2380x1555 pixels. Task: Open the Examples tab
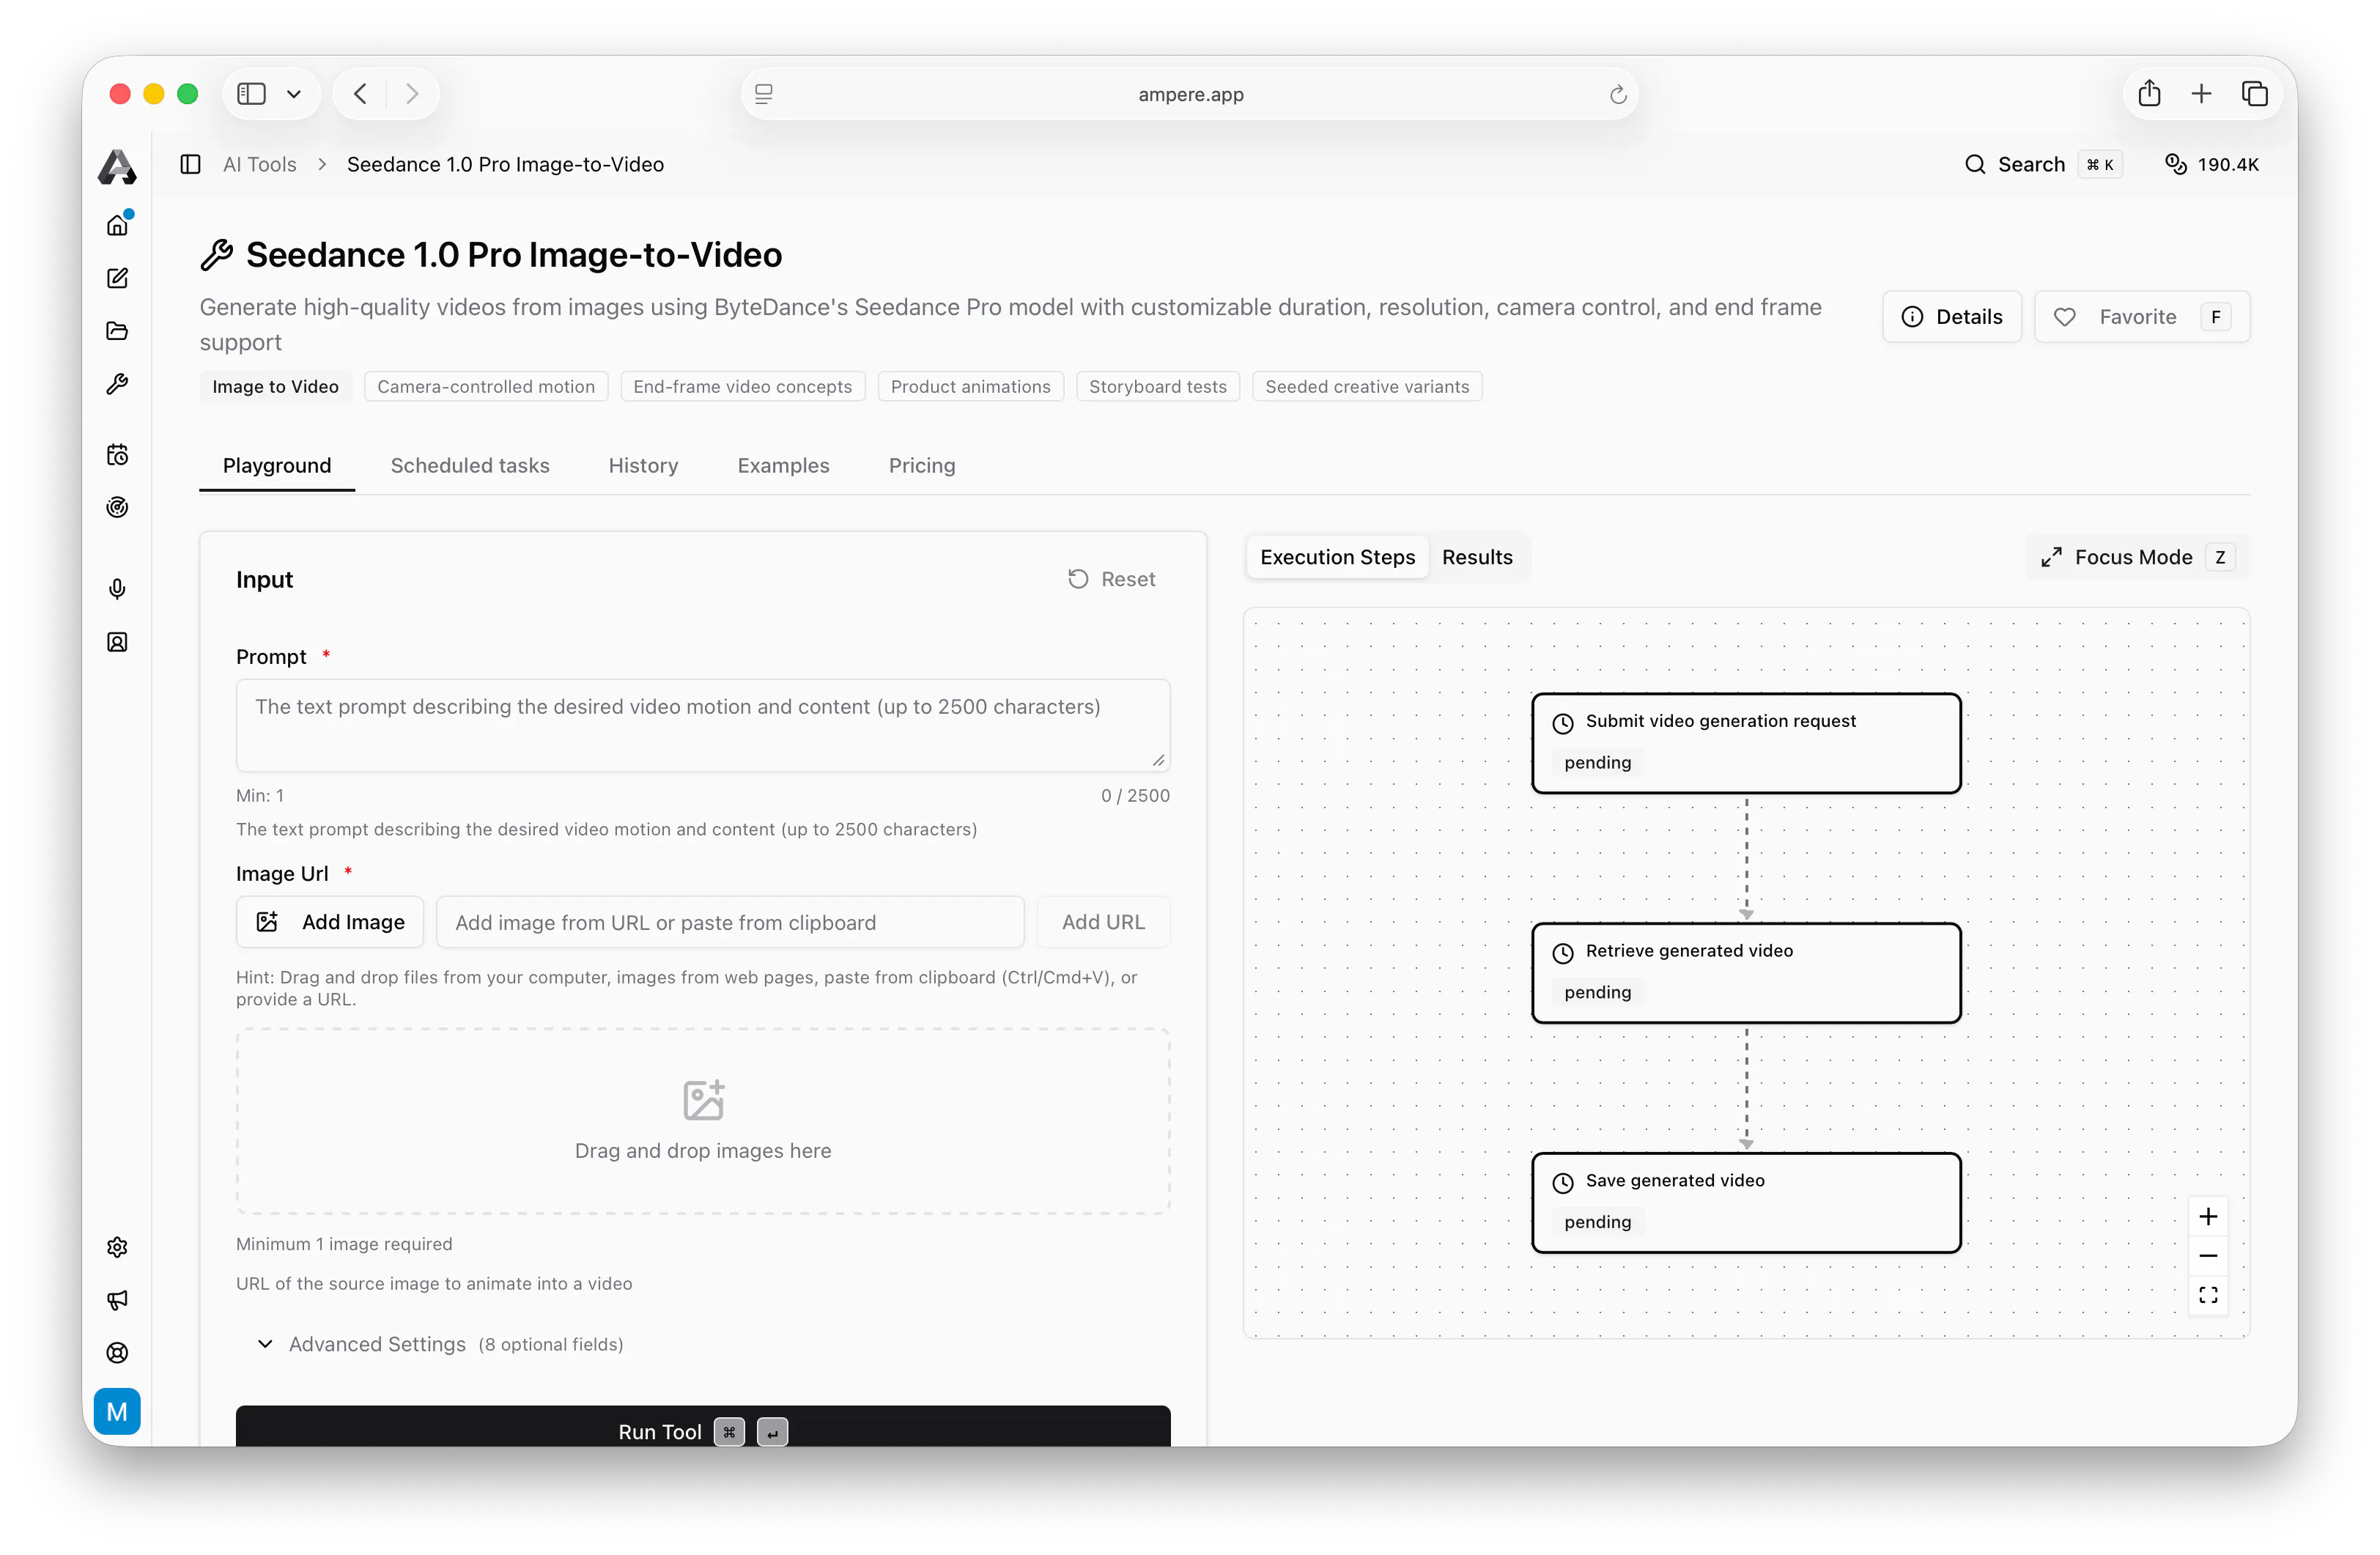point(783,465)
